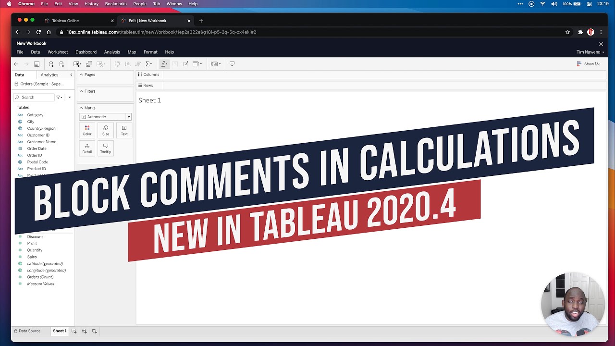Switch to the Analytics pane tab

coord(49,75)
